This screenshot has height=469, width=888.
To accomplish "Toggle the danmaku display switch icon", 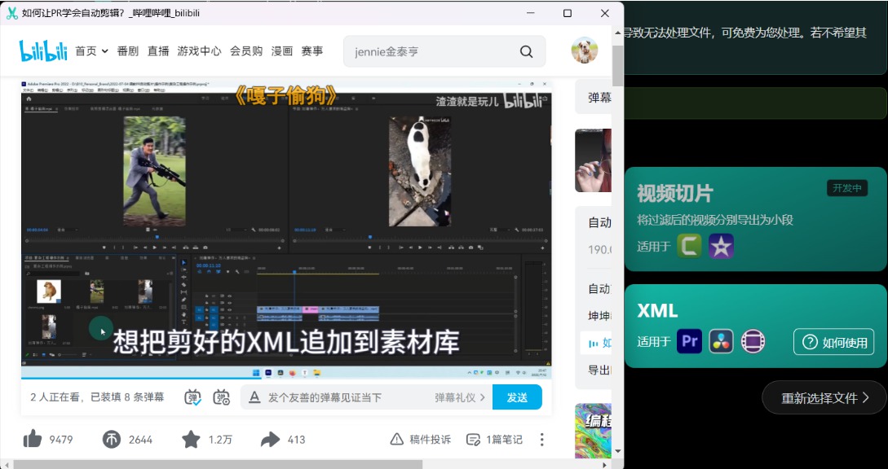I will click(193, 397).
